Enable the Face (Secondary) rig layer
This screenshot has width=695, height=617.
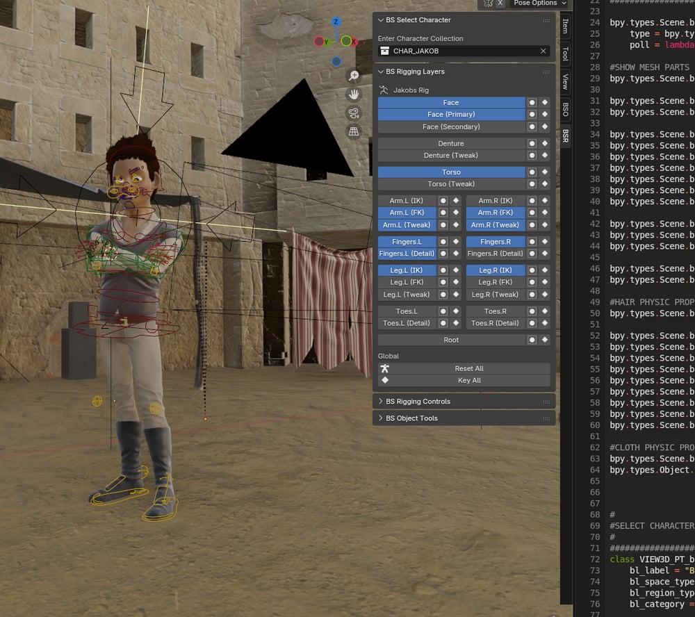(x=451, y=126)
